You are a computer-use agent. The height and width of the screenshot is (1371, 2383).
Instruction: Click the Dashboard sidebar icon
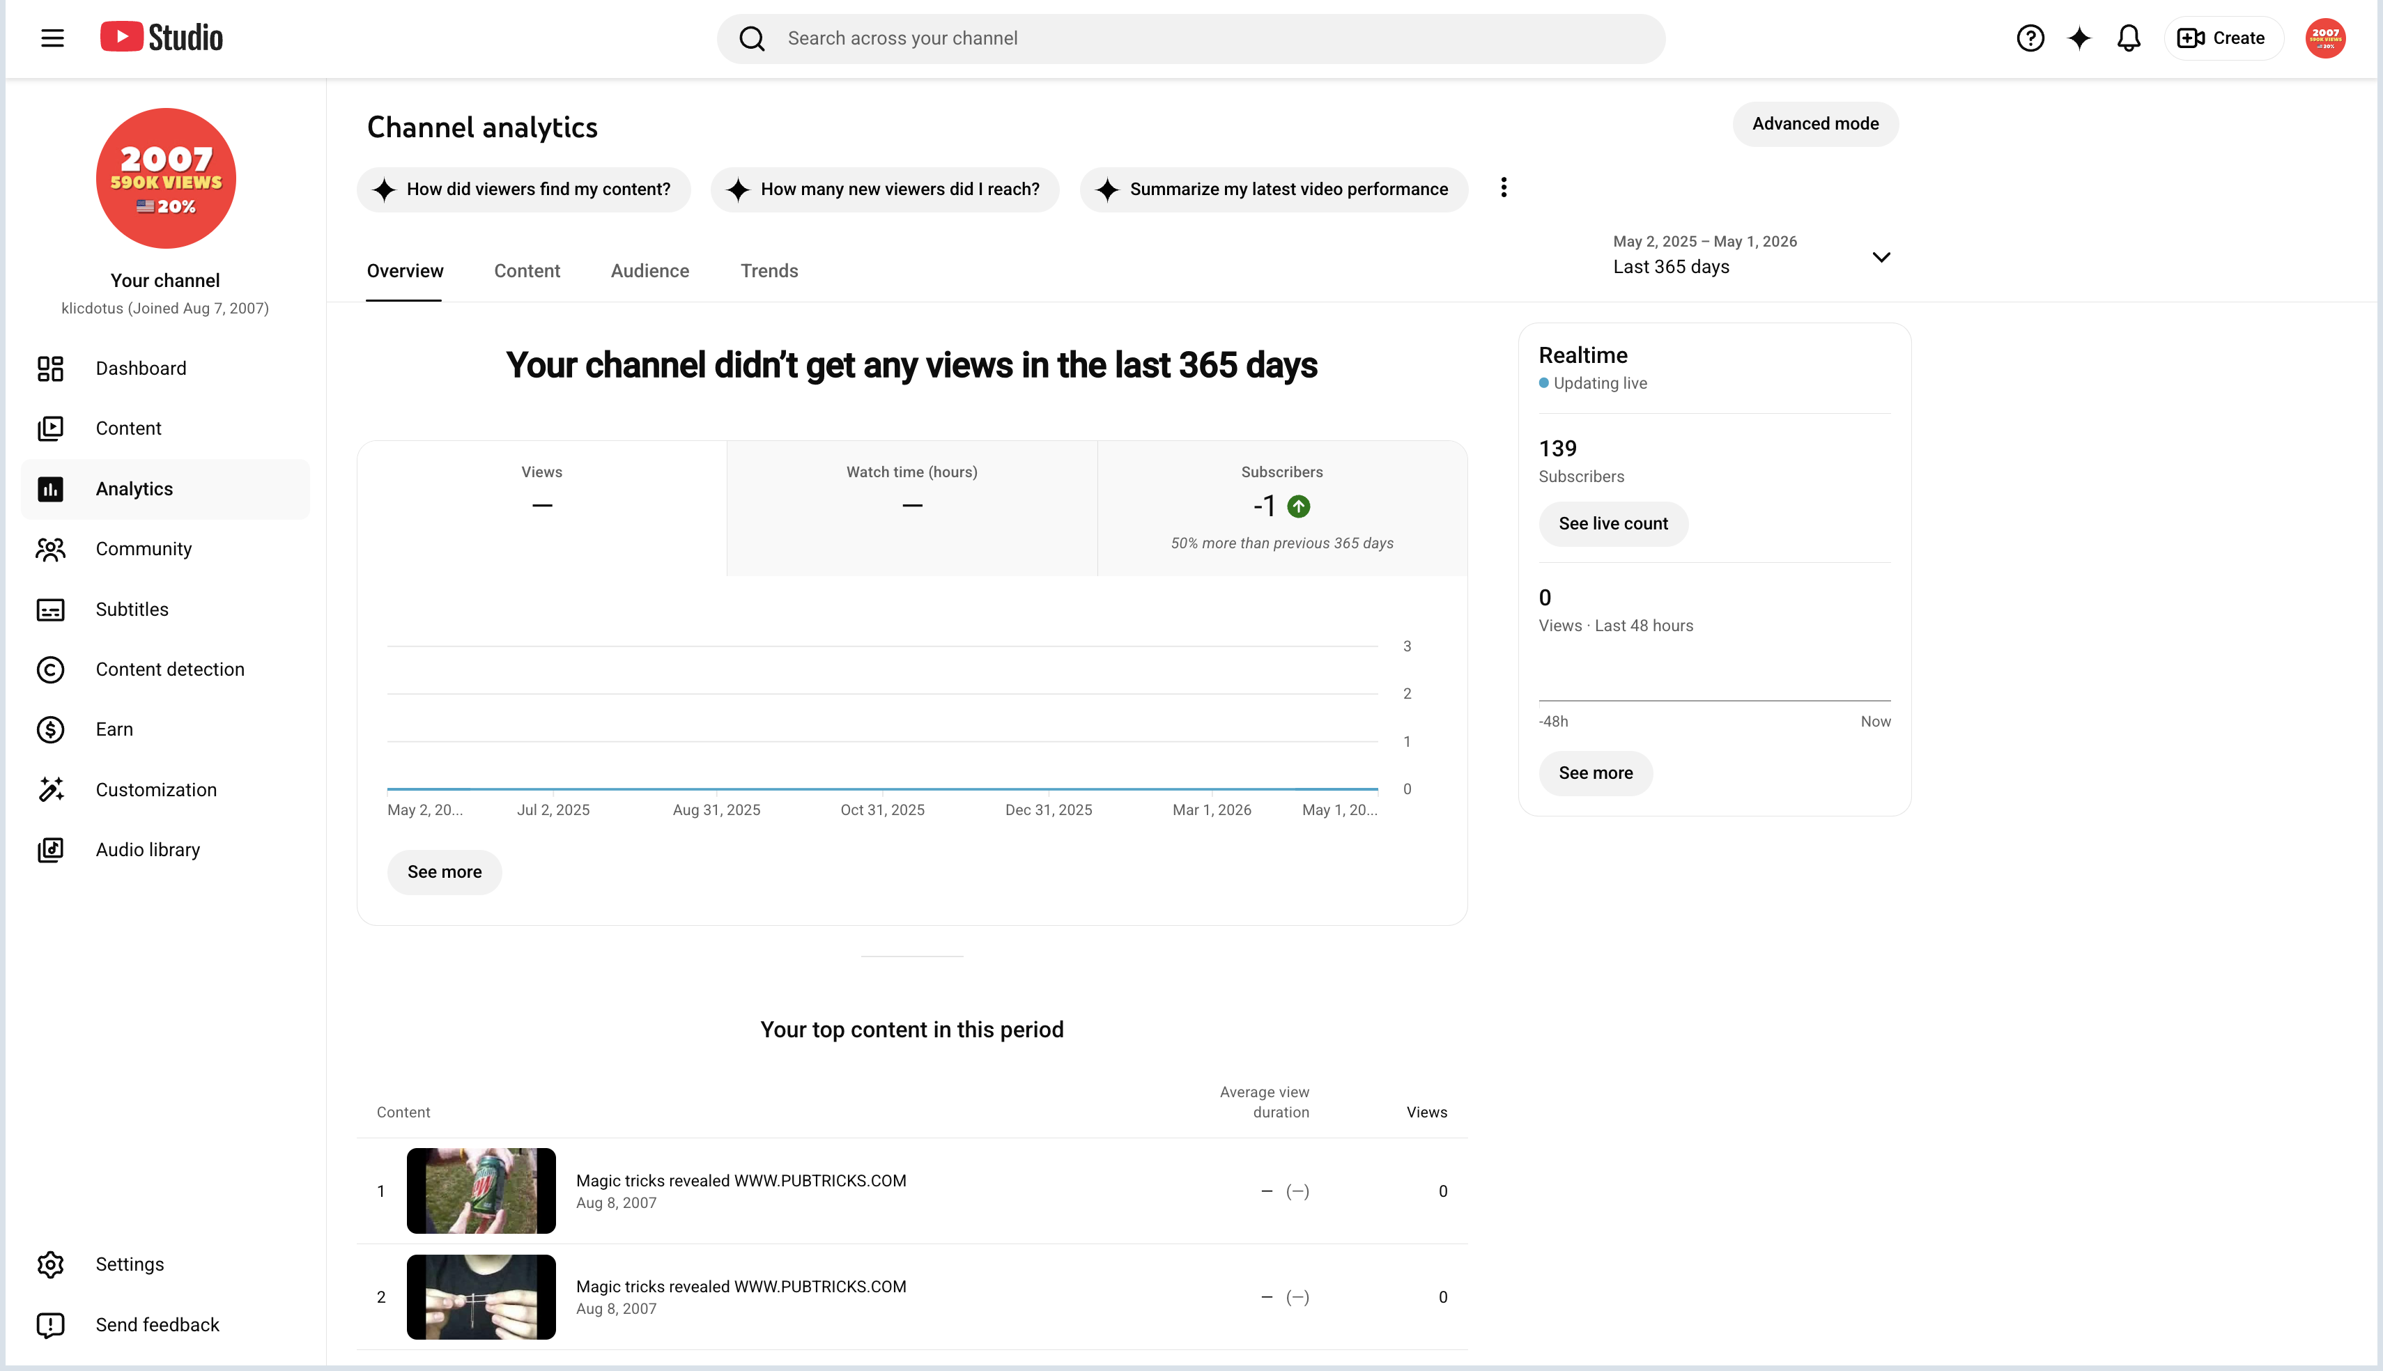click(x=51, y=368)
